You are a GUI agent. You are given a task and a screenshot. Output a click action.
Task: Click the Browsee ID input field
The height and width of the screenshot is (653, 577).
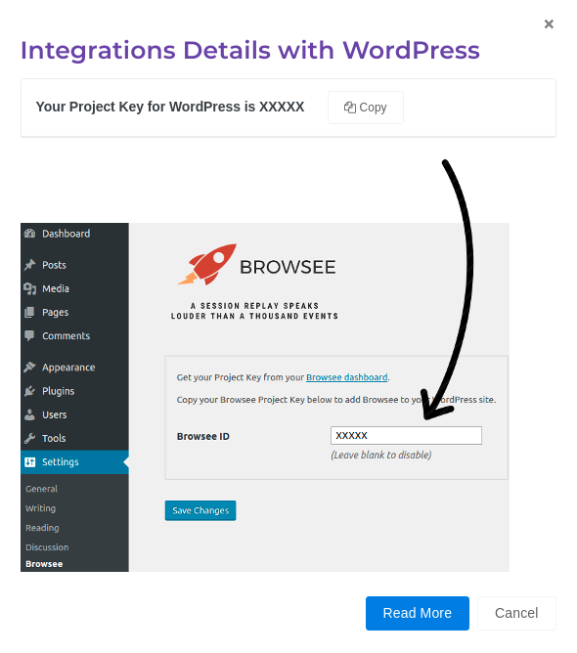[406, 436]
